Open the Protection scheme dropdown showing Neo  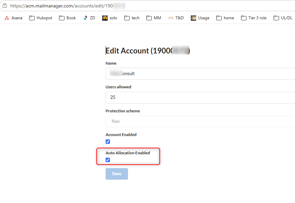pyautogui.click(x=200, y=121)
